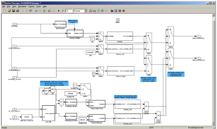
Task: Copy selection using toolbar copy icon
Action: click(x=27, y=11)
